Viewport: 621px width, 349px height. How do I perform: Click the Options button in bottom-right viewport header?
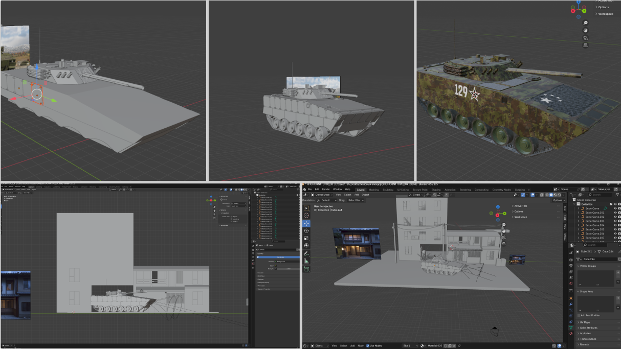click(559, 200)
